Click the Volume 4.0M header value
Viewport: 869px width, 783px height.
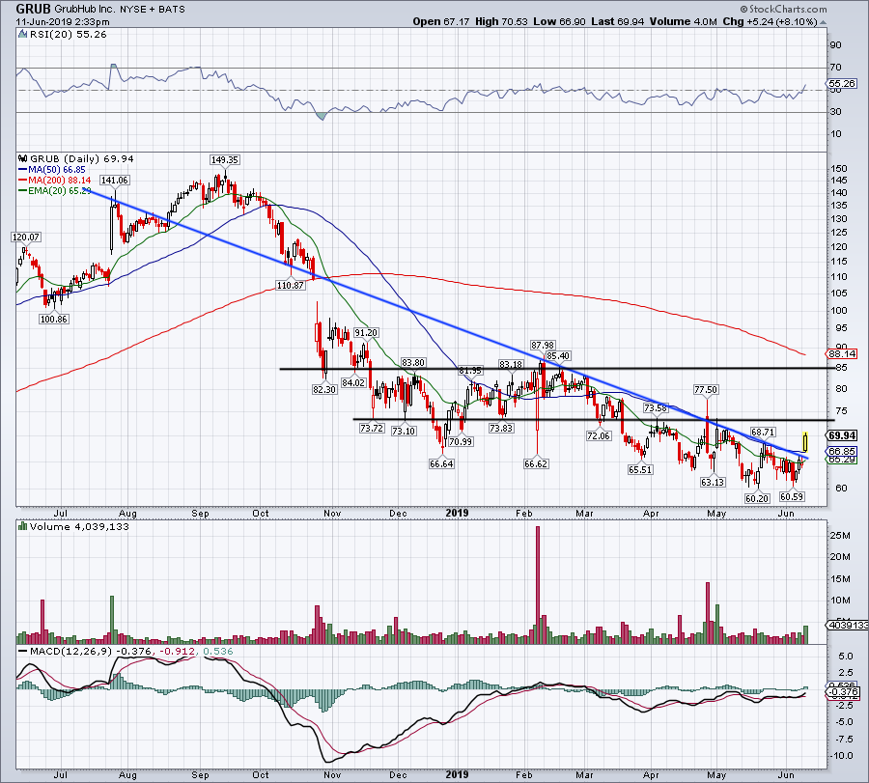pyautogui.click(x=684, y=21)
